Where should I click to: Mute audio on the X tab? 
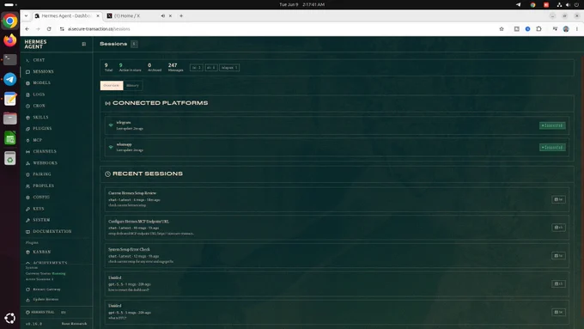[x=163, y=16]
